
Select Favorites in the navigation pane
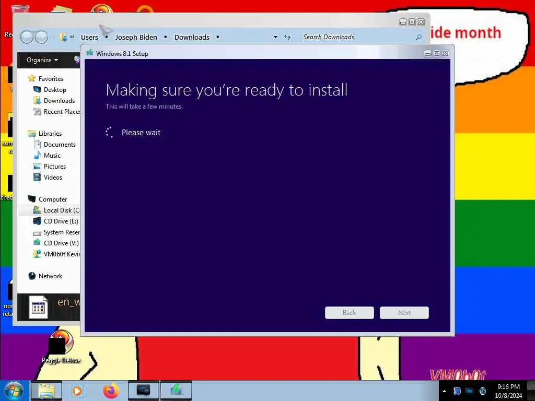[x=51, y=78]
